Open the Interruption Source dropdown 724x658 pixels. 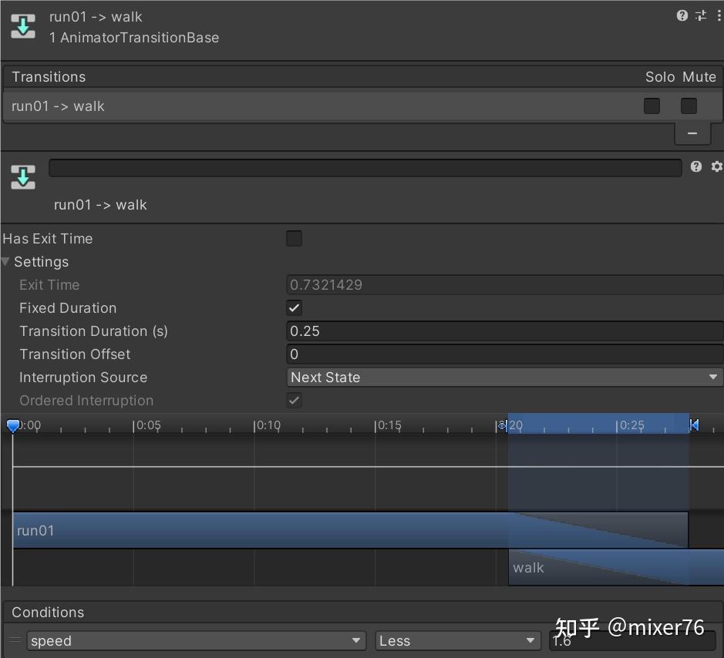click(x=504, y=377)
